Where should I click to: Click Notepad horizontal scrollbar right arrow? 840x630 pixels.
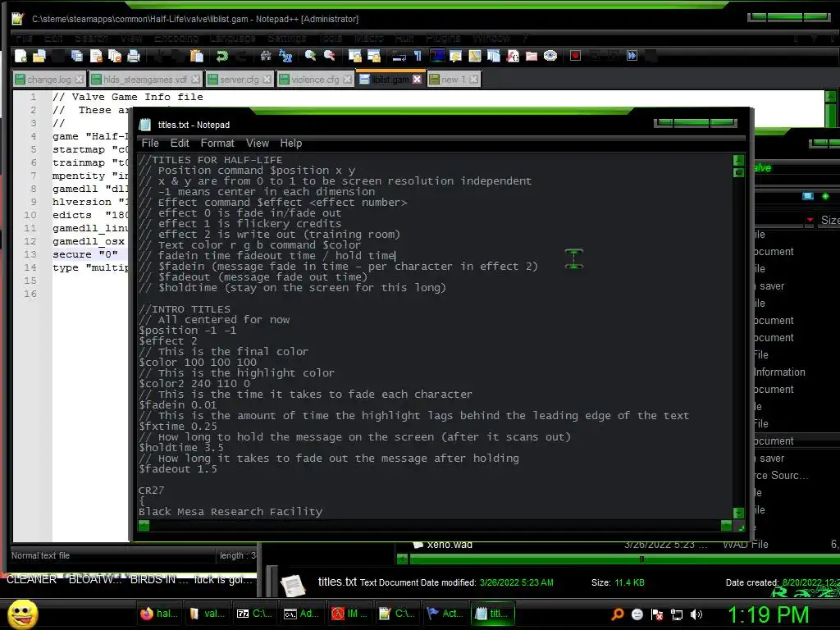tap(727, 526)
